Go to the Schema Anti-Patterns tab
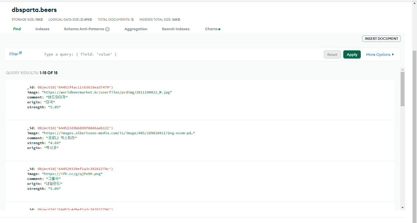Screen dimensions: 417x223 pos(87,29)
